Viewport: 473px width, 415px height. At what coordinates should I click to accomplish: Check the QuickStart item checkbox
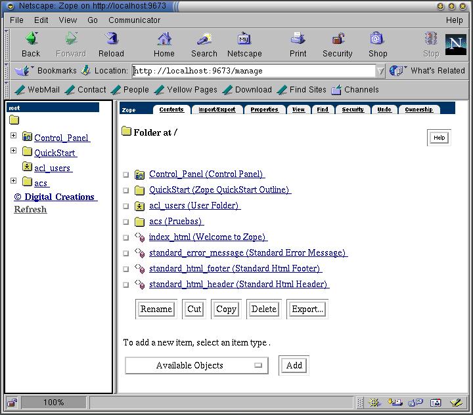tap(125, 190)
